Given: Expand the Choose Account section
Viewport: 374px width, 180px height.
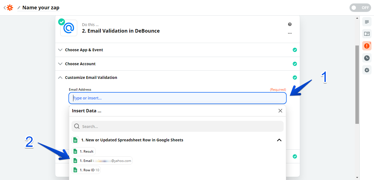Looking at the screenshot, I should pyautogui.click(x=80, y=64).
